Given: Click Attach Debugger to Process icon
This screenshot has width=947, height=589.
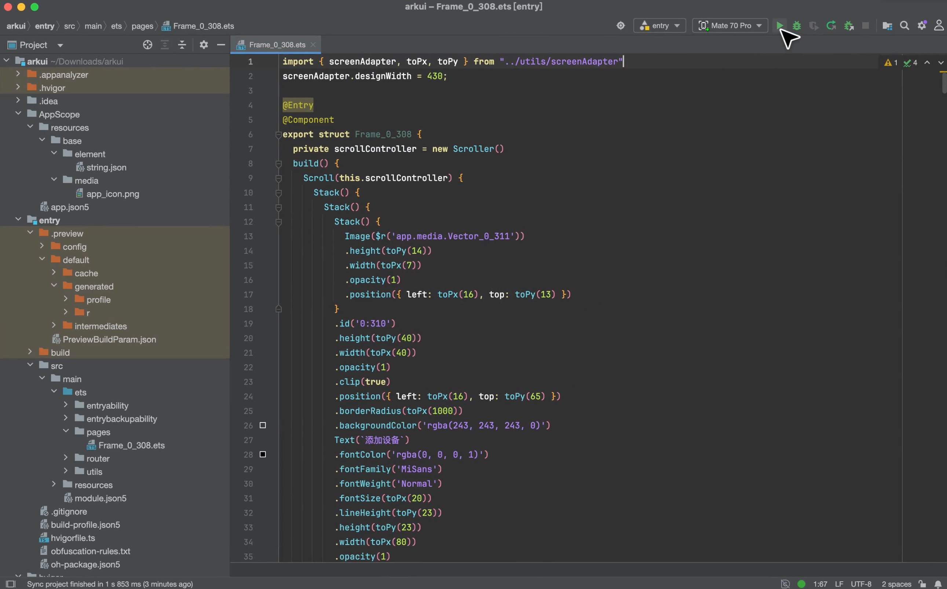Looking at the screenshot, I should click(x=849, y=26).
